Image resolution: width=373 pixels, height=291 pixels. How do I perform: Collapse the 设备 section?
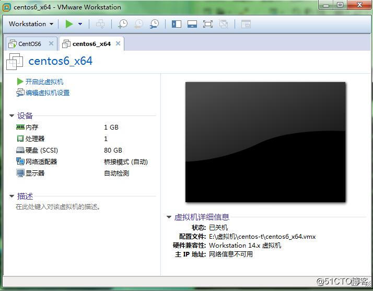[x=11, y=115]
